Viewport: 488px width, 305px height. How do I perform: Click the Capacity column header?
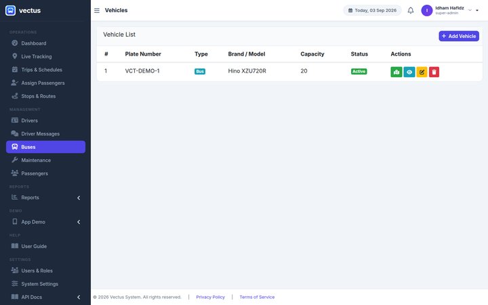pos(312,54)
